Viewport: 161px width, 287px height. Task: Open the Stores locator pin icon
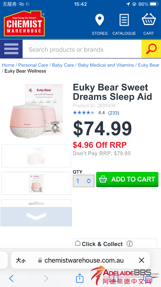(x=100, y=20)
